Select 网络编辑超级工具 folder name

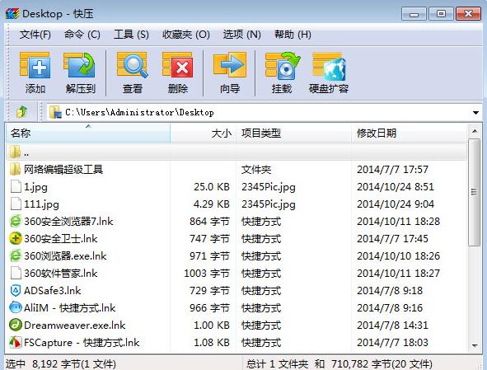(x=63, y=169)
